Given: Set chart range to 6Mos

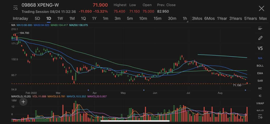Looking at the screenshot, I should (209, 19).
